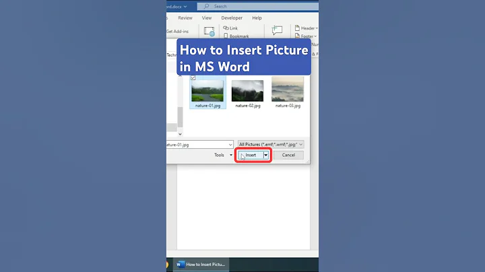
Task: Click the nature-01.jpg file name label
Action: 207,106
